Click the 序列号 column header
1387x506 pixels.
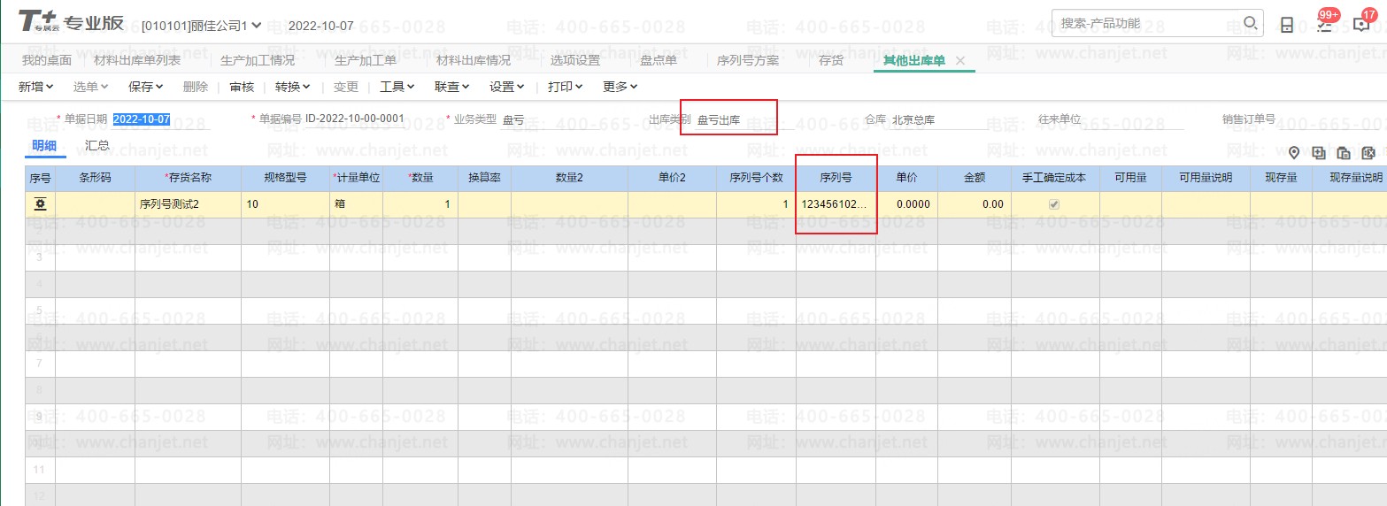click(x=836, y=178)
